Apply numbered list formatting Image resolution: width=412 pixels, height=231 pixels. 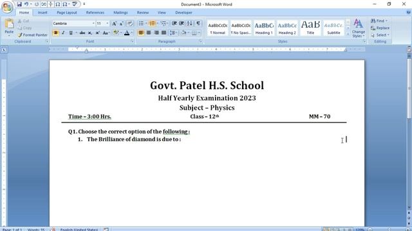click(152, 24)
